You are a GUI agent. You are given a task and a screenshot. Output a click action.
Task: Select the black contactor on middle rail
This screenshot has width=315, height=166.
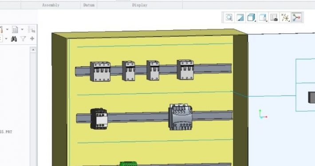coord(99,119)
